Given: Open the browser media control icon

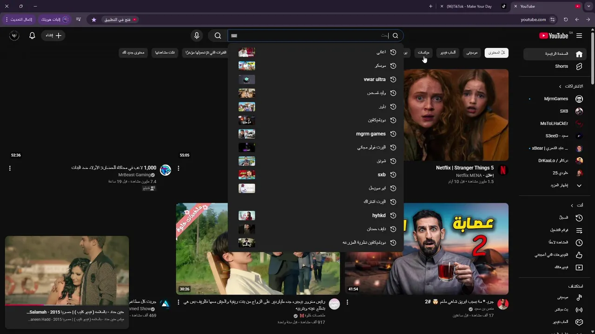Looking at the screenshot, I should [x=78, y=19].
